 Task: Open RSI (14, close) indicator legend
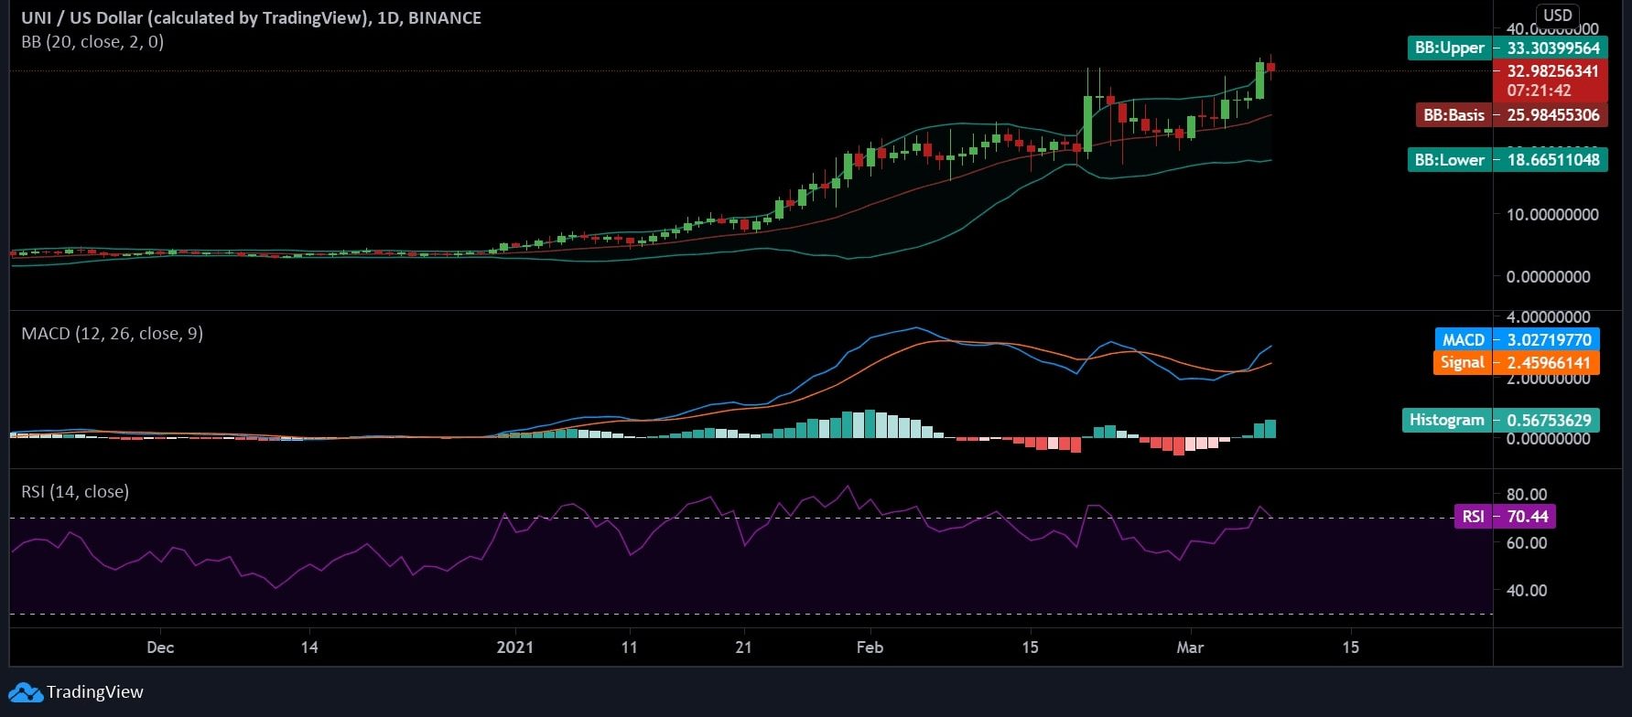coord(75,491)
